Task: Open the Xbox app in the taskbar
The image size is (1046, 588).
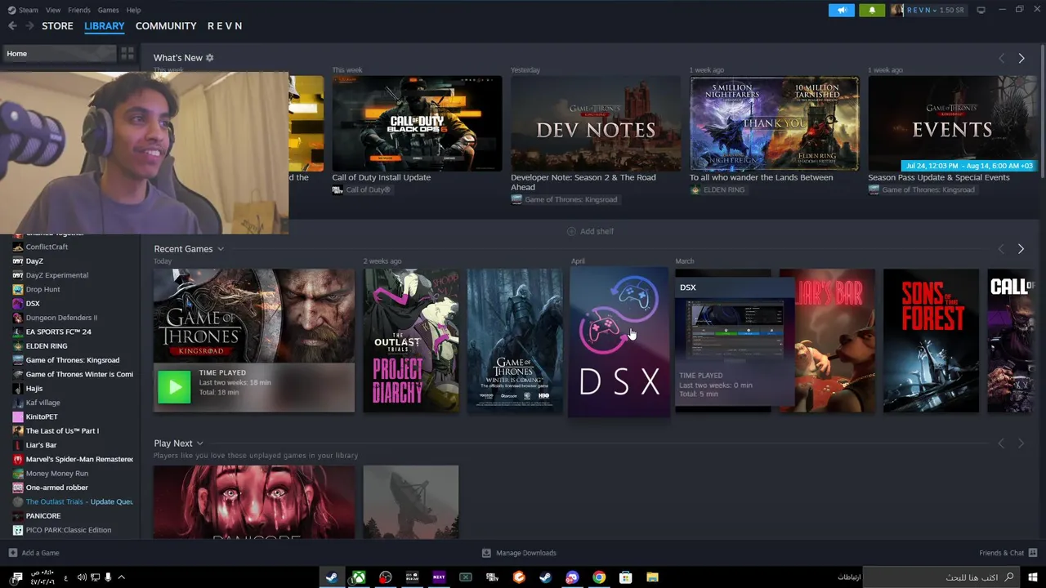Action: (x=358, y=577)
